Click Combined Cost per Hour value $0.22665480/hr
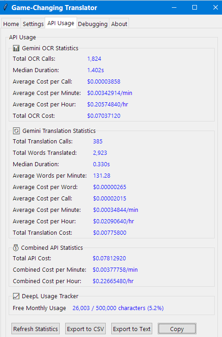This screenshot has width=222, height=337. 113,281
